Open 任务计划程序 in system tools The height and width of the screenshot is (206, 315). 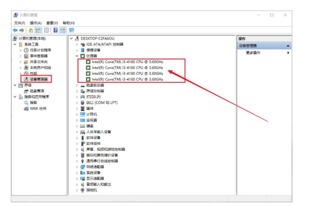click(40, 50)
